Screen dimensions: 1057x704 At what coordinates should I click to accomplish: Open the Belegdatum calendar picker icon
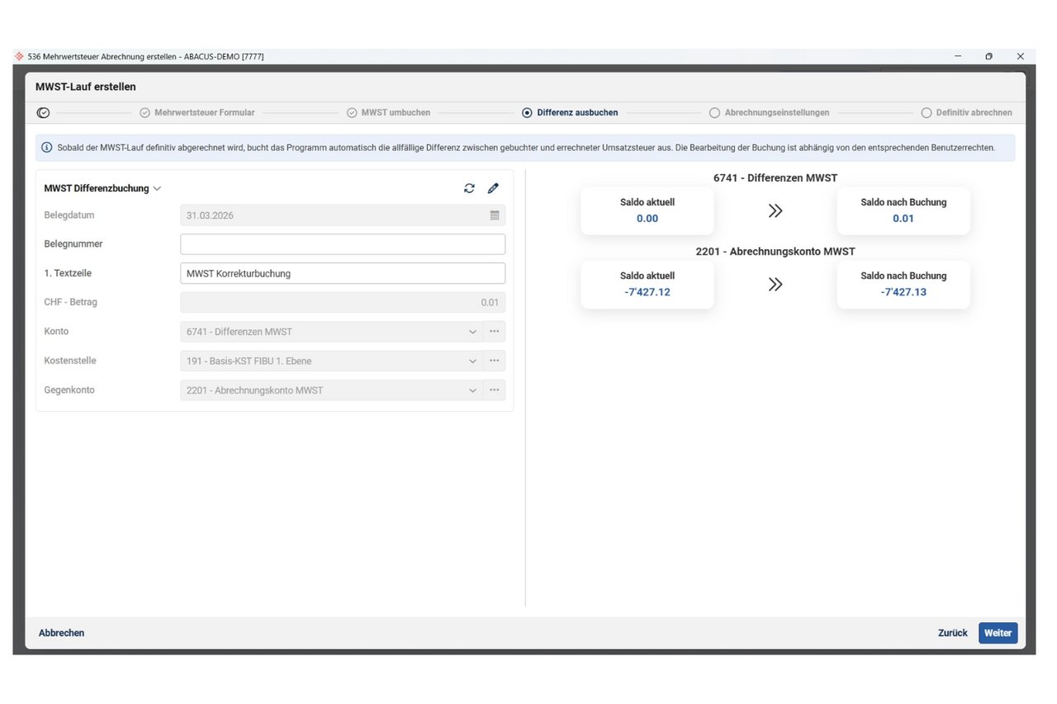495,215
